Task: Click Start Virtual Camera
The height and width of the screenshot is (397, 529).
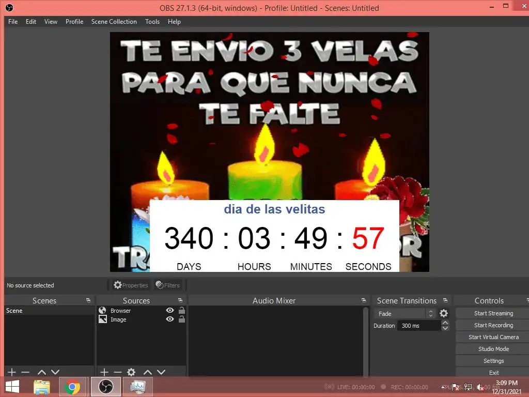Action: (x=493, y=337)
